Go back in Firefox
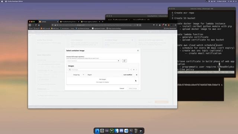 (x=30, y=25)
